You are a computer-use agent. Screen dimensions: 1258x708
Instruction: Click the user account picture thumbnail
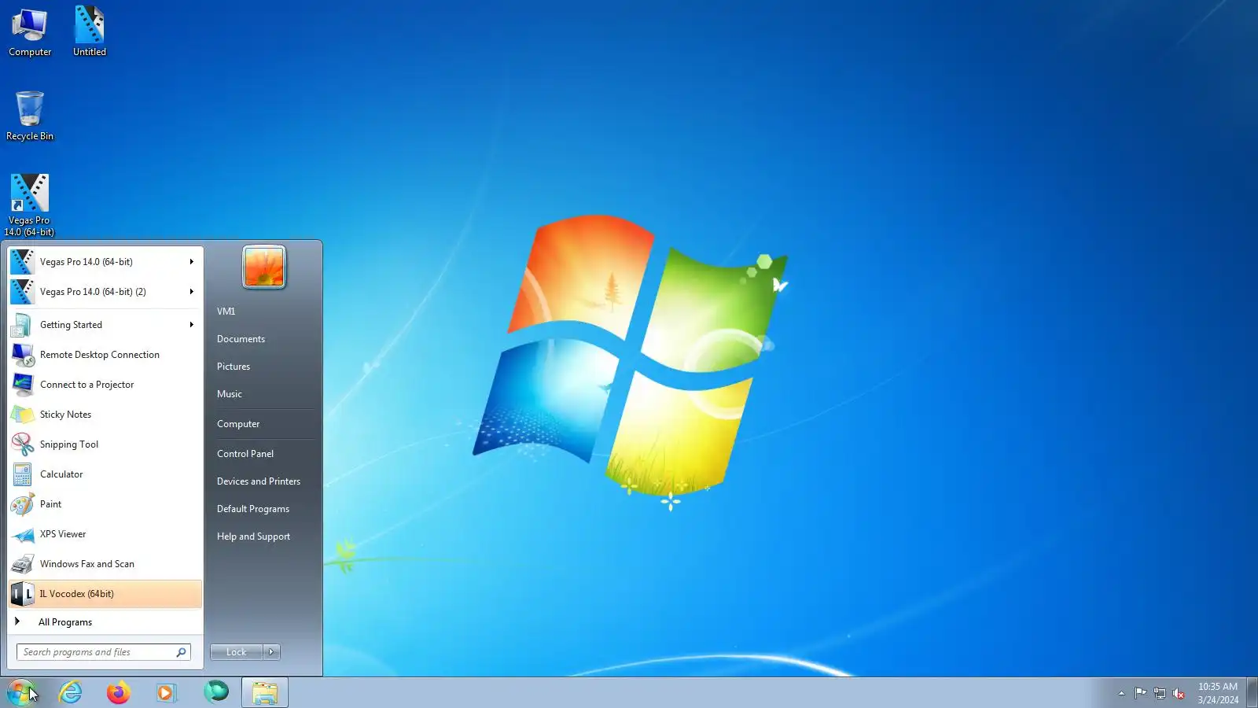[x=264, y=267]
